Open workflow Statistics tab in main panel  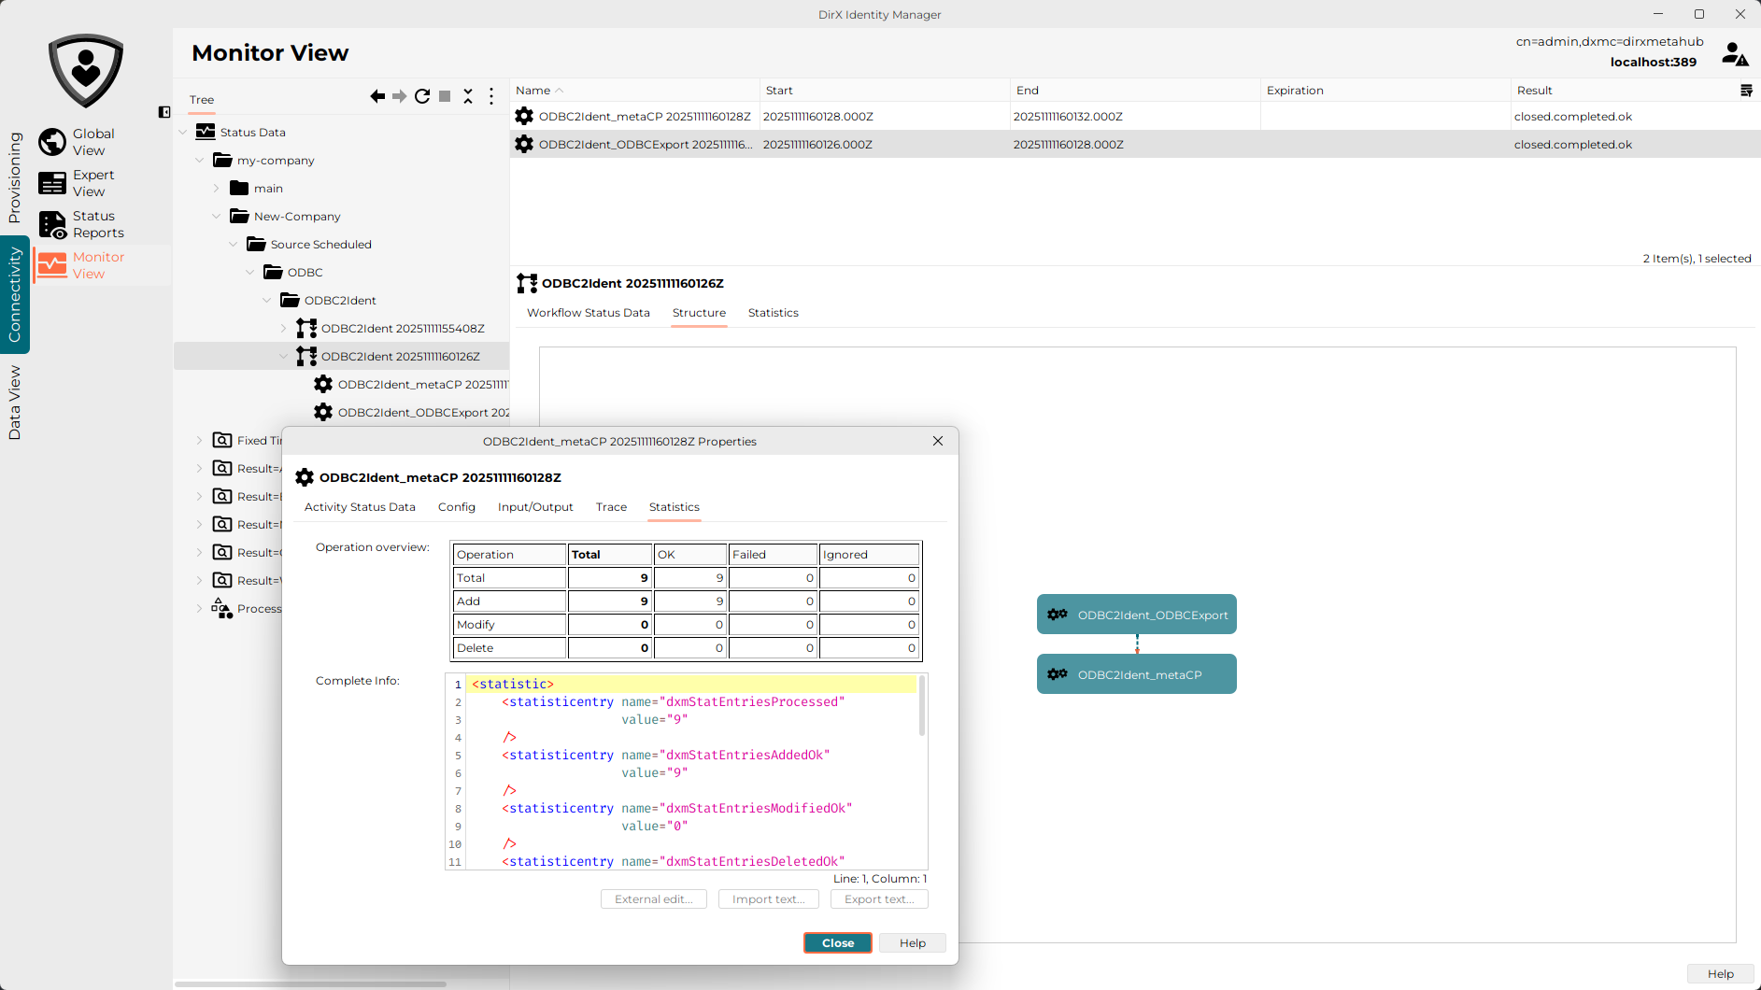[x=774, y=313]
